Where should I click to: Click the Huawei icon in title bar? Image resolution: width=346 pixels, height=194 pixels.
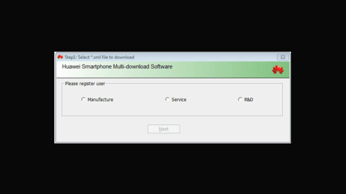pos(60,57)
